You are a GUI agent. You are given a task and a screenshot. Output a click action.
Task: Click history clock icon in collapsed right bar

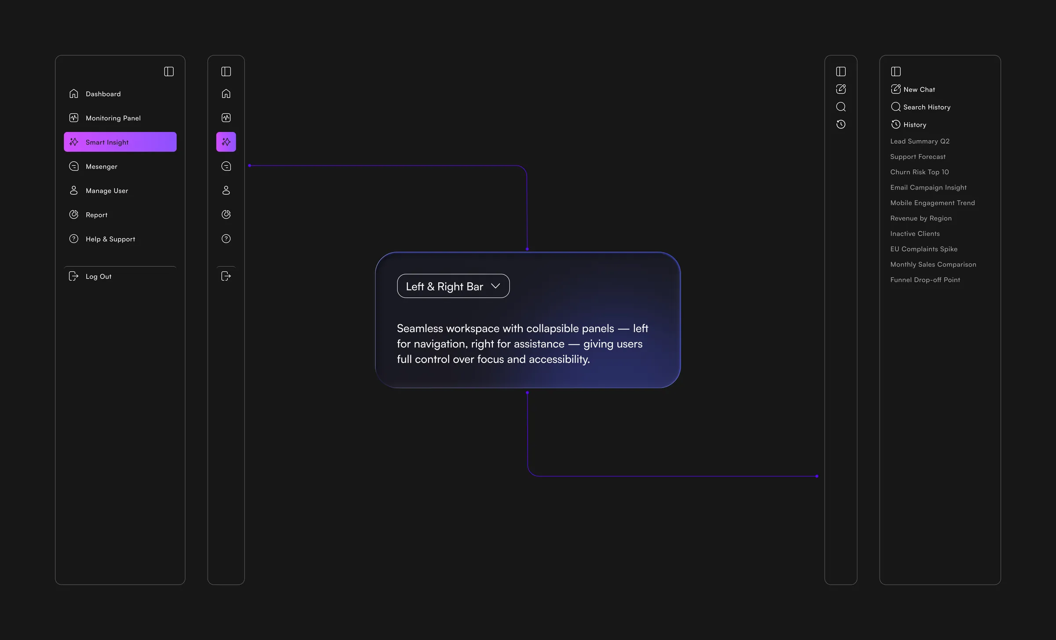[x=841, y=124]
